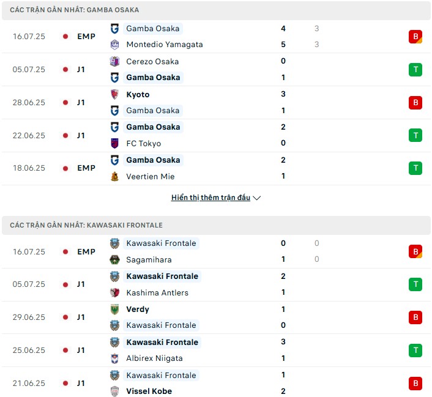
Task: Click the Montedio Yamagata team crest
Action: point(114,45)
